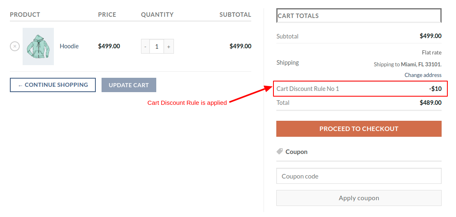Click the Update Cart button
Image resolution: width=456 pixels, height=217 pixels.
pos(129,85)
